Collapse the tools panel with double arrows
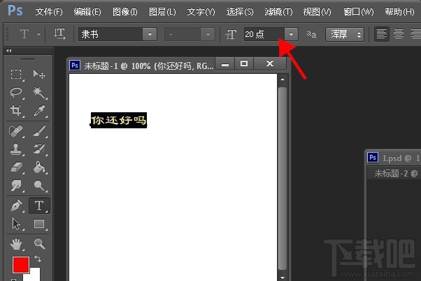This screenshot has width=421, height=281. click(9, 51)
